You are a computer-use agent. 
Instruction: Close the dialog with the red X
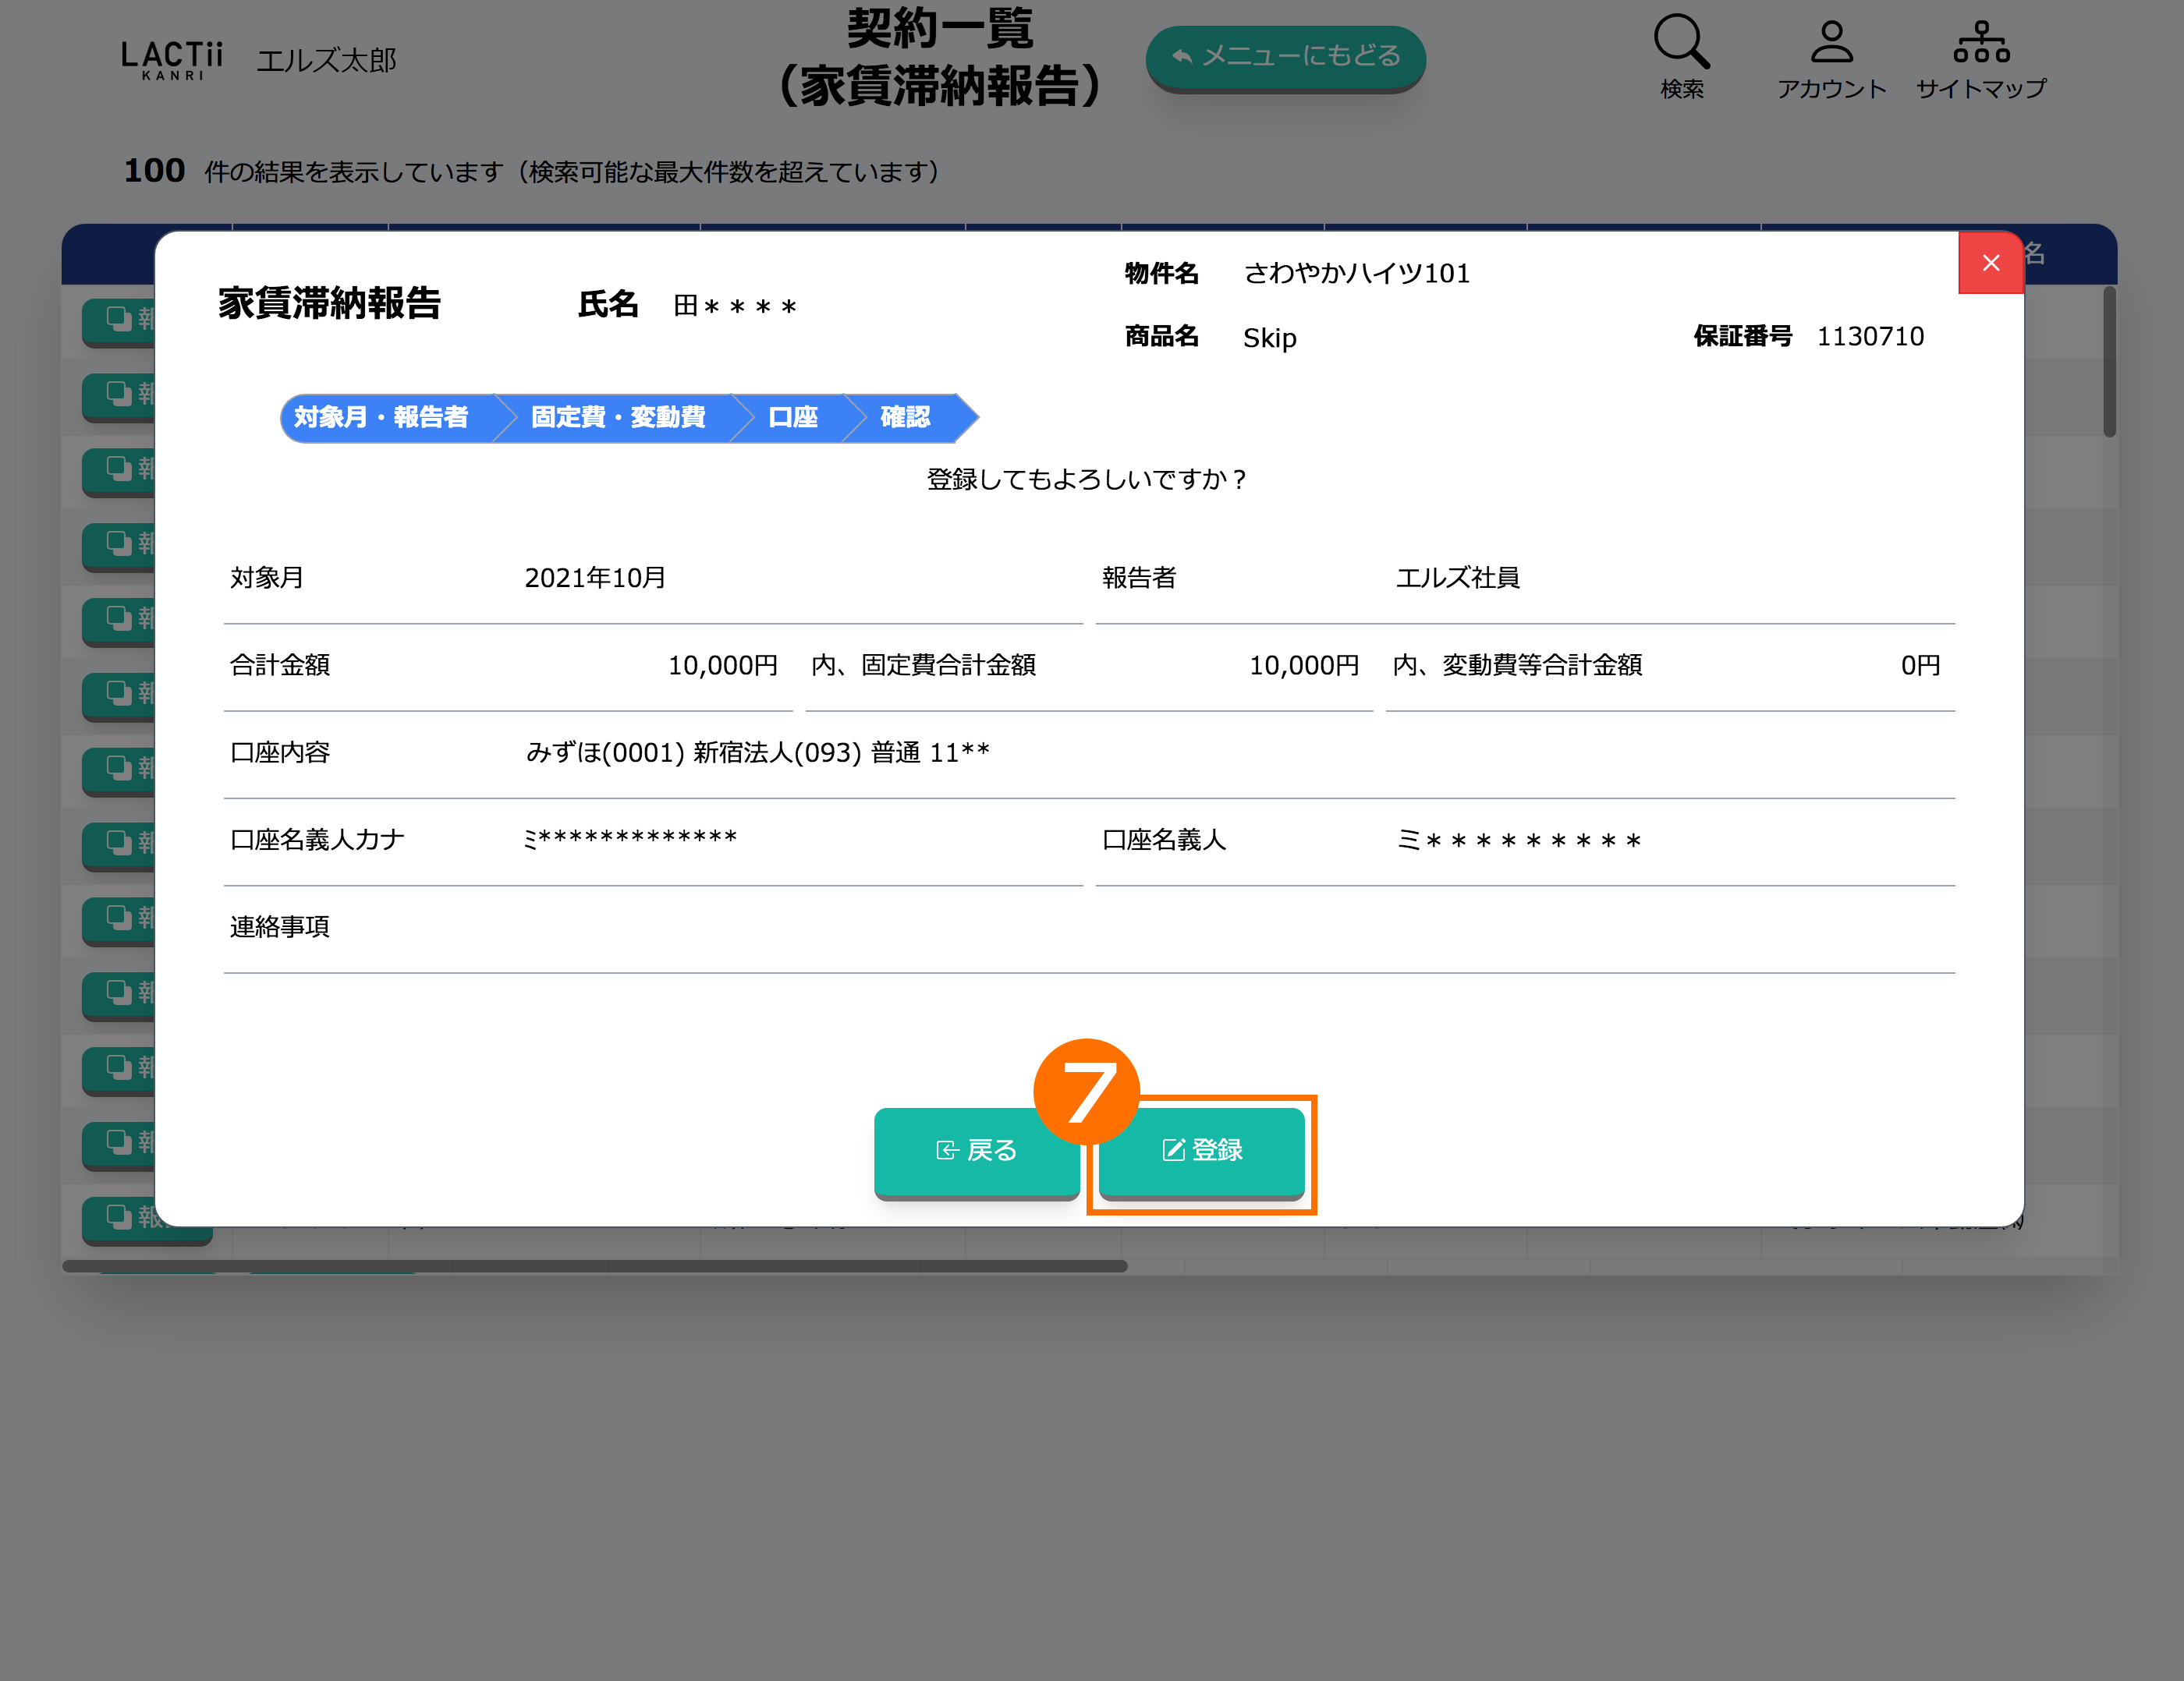1990,263
